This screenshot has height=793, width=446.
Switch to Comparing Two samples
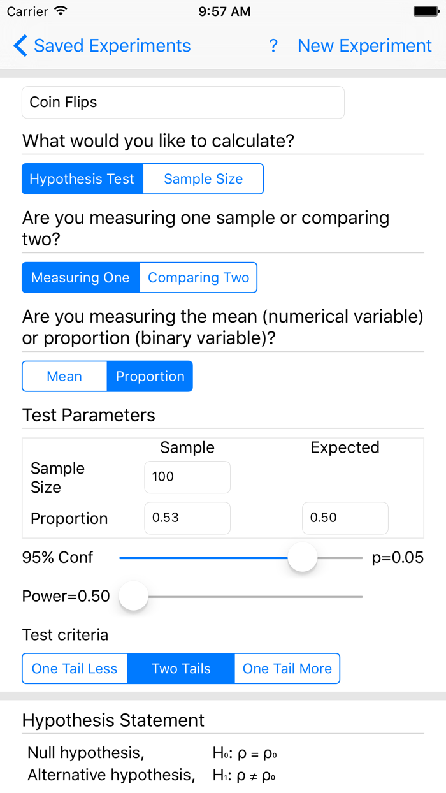coord(198,277)
